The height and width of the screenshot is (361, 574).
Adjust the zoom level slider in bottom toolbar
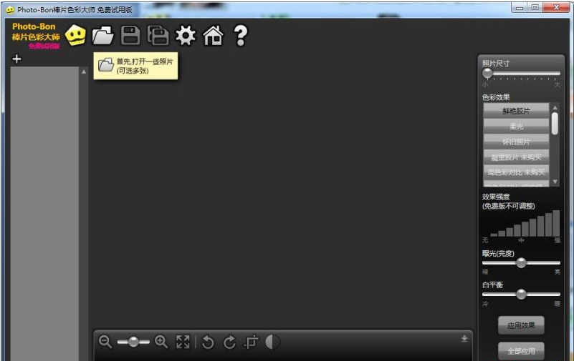[133, 342]
